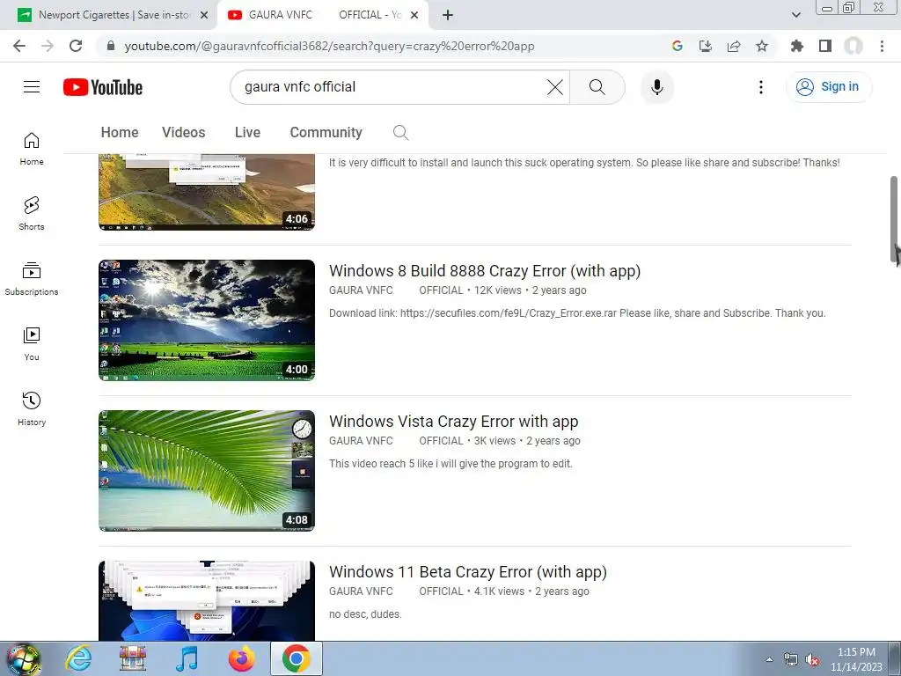Viewport: 901px width, 676px height.
Task: Click GAURA VNFC channel name under Vista video
Action: 396,441
